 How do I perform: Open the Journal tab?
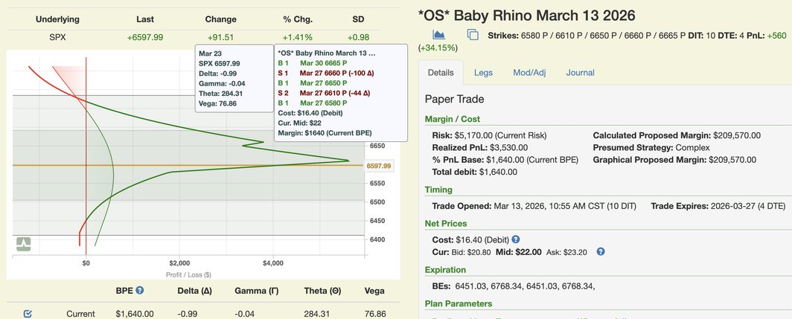coord(580,73)
